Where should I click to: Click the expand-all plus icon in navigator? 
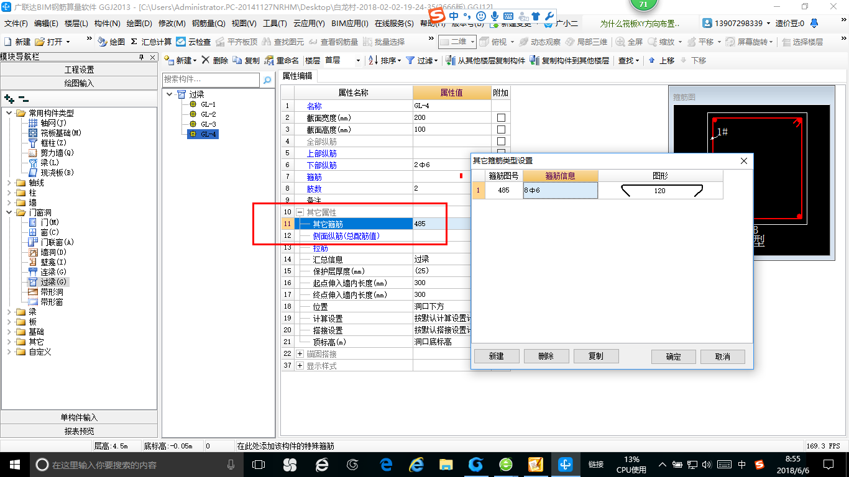click(9, 99)
